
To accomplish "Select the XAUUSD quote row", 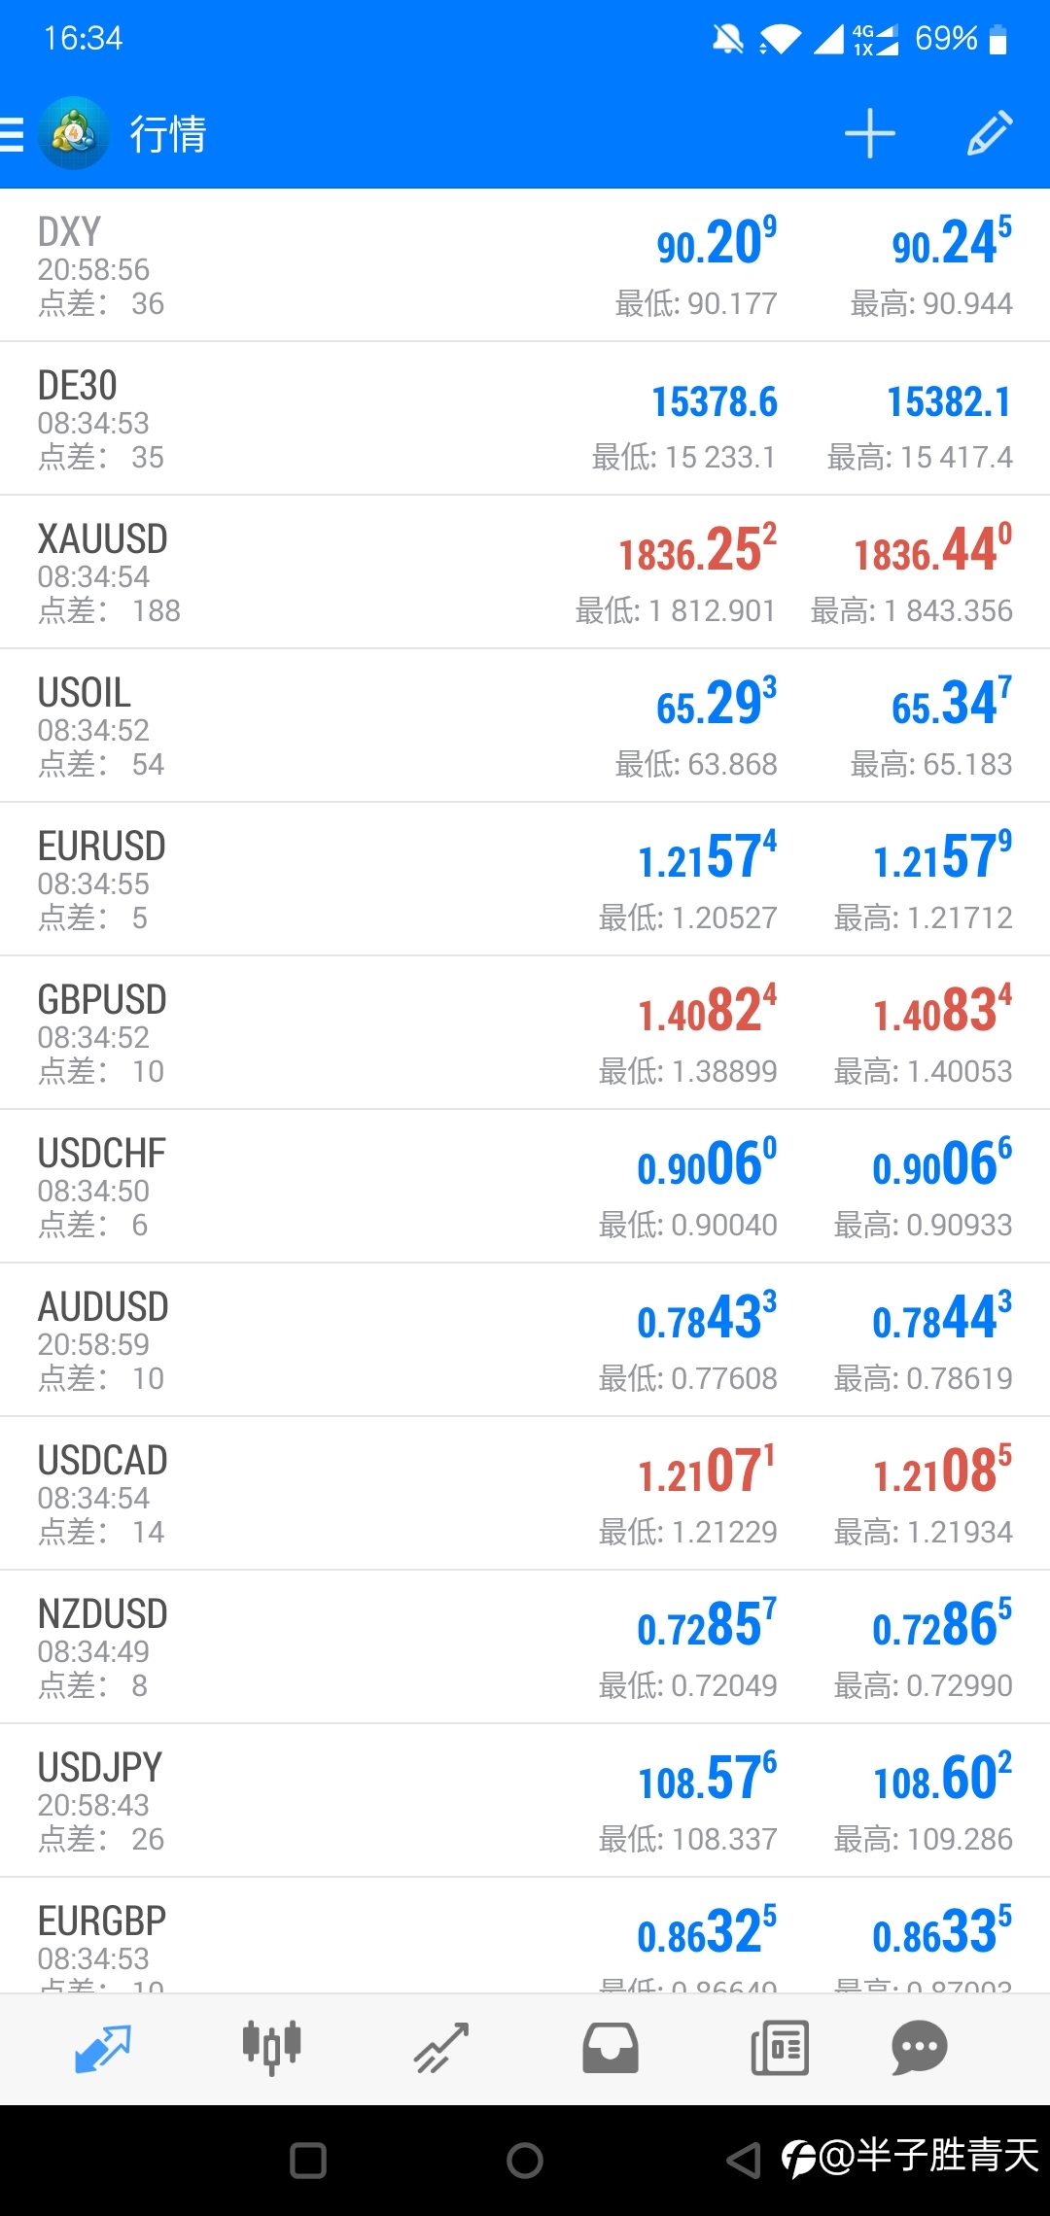I will (525, 572).
